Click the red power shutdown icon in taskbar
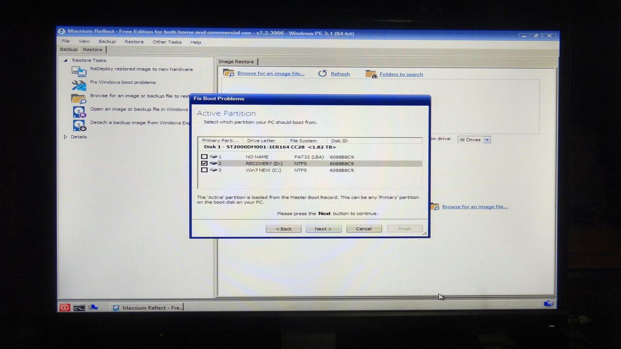Viewport: 621px width, 349px height. [65, 307]
